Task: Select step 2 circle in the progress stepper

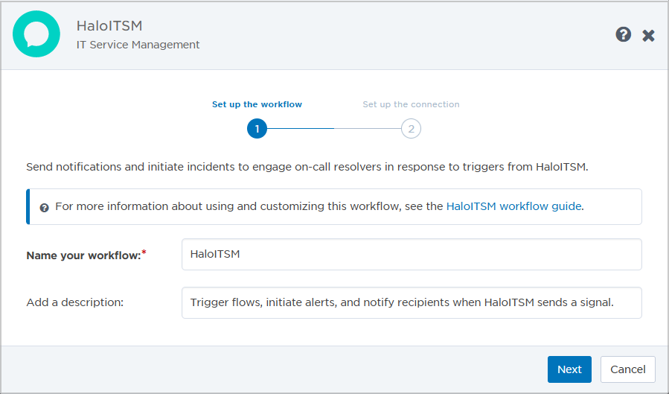Action: pyautogui.click(x=411, y=129)
